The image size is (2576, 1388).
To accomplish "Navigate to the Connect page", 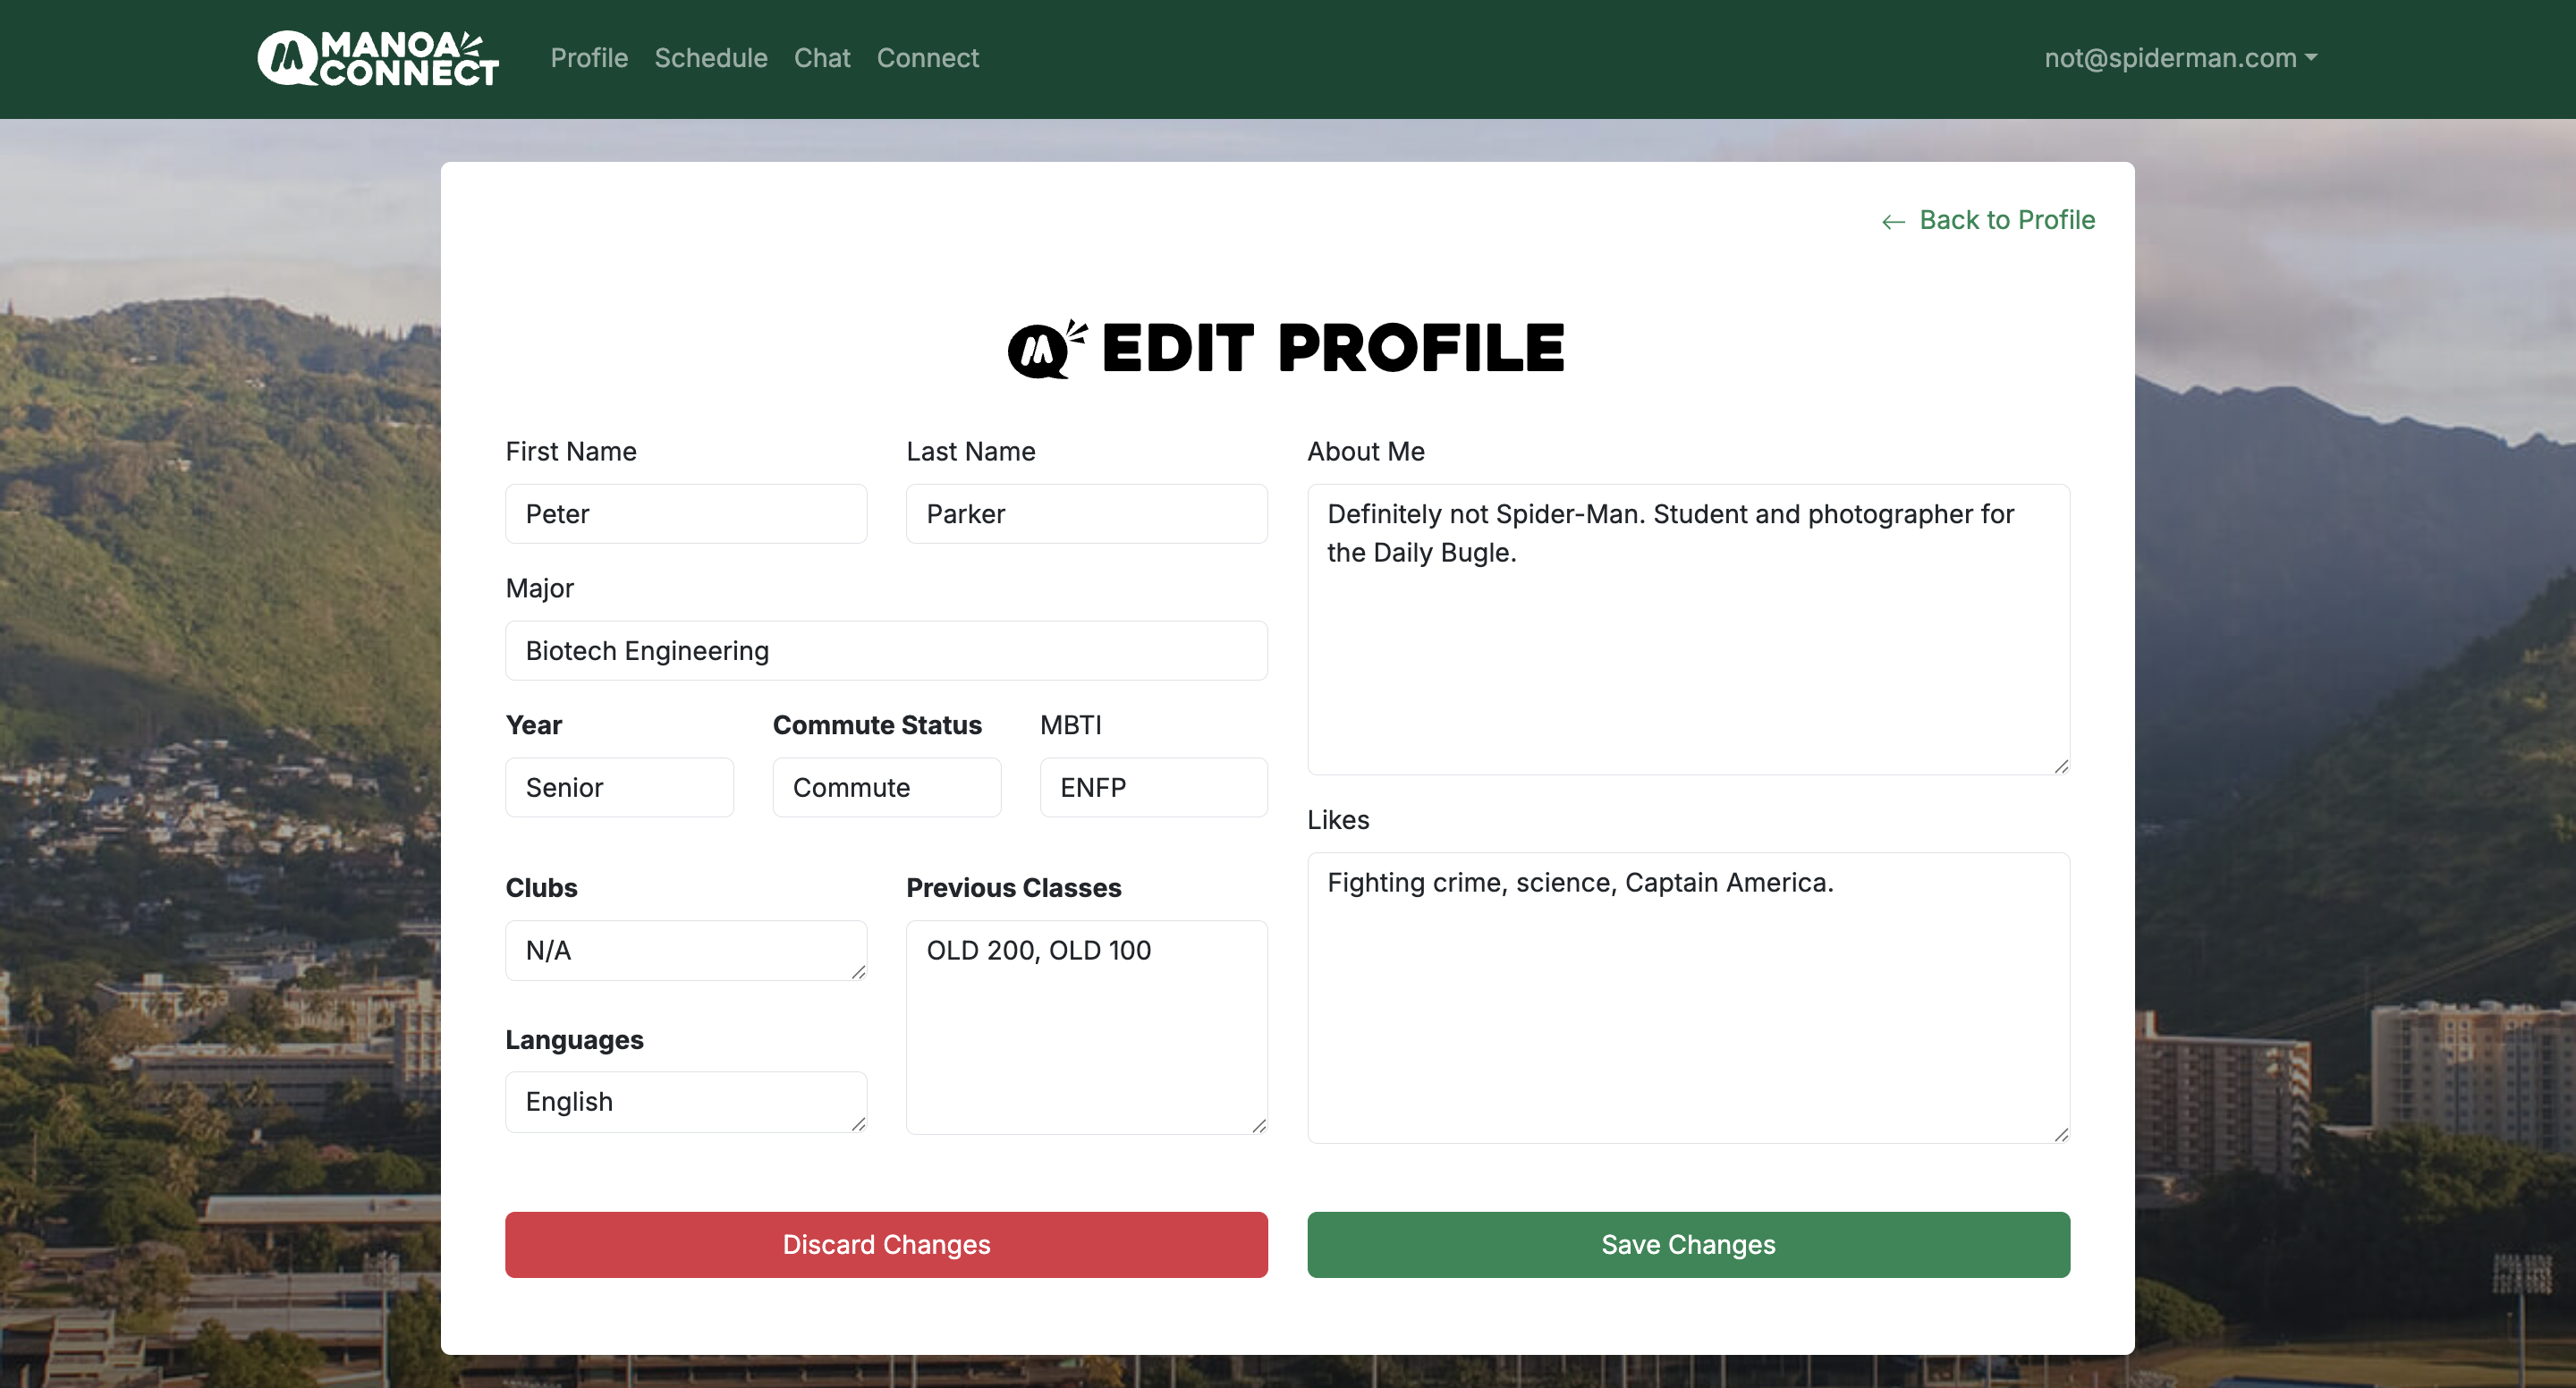I will click(x=927, y=58).
